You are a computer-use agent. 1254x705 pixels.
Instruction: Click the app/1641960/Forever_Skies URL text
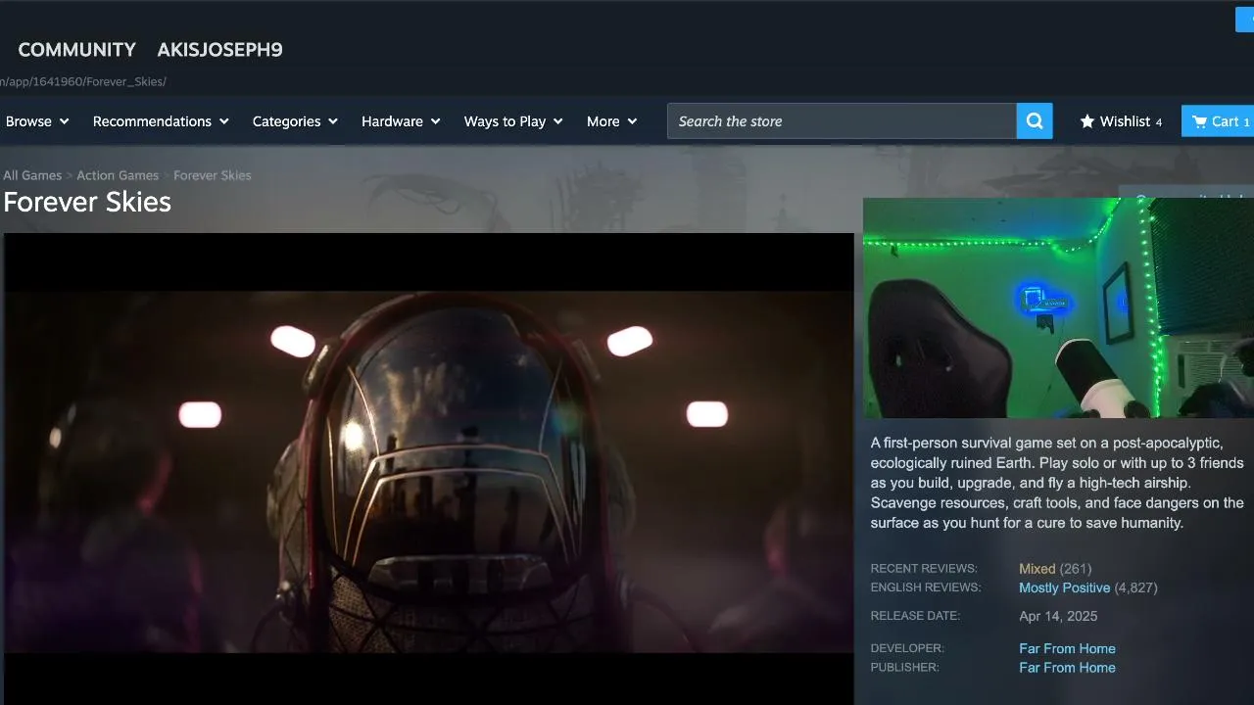coord(83,81)
